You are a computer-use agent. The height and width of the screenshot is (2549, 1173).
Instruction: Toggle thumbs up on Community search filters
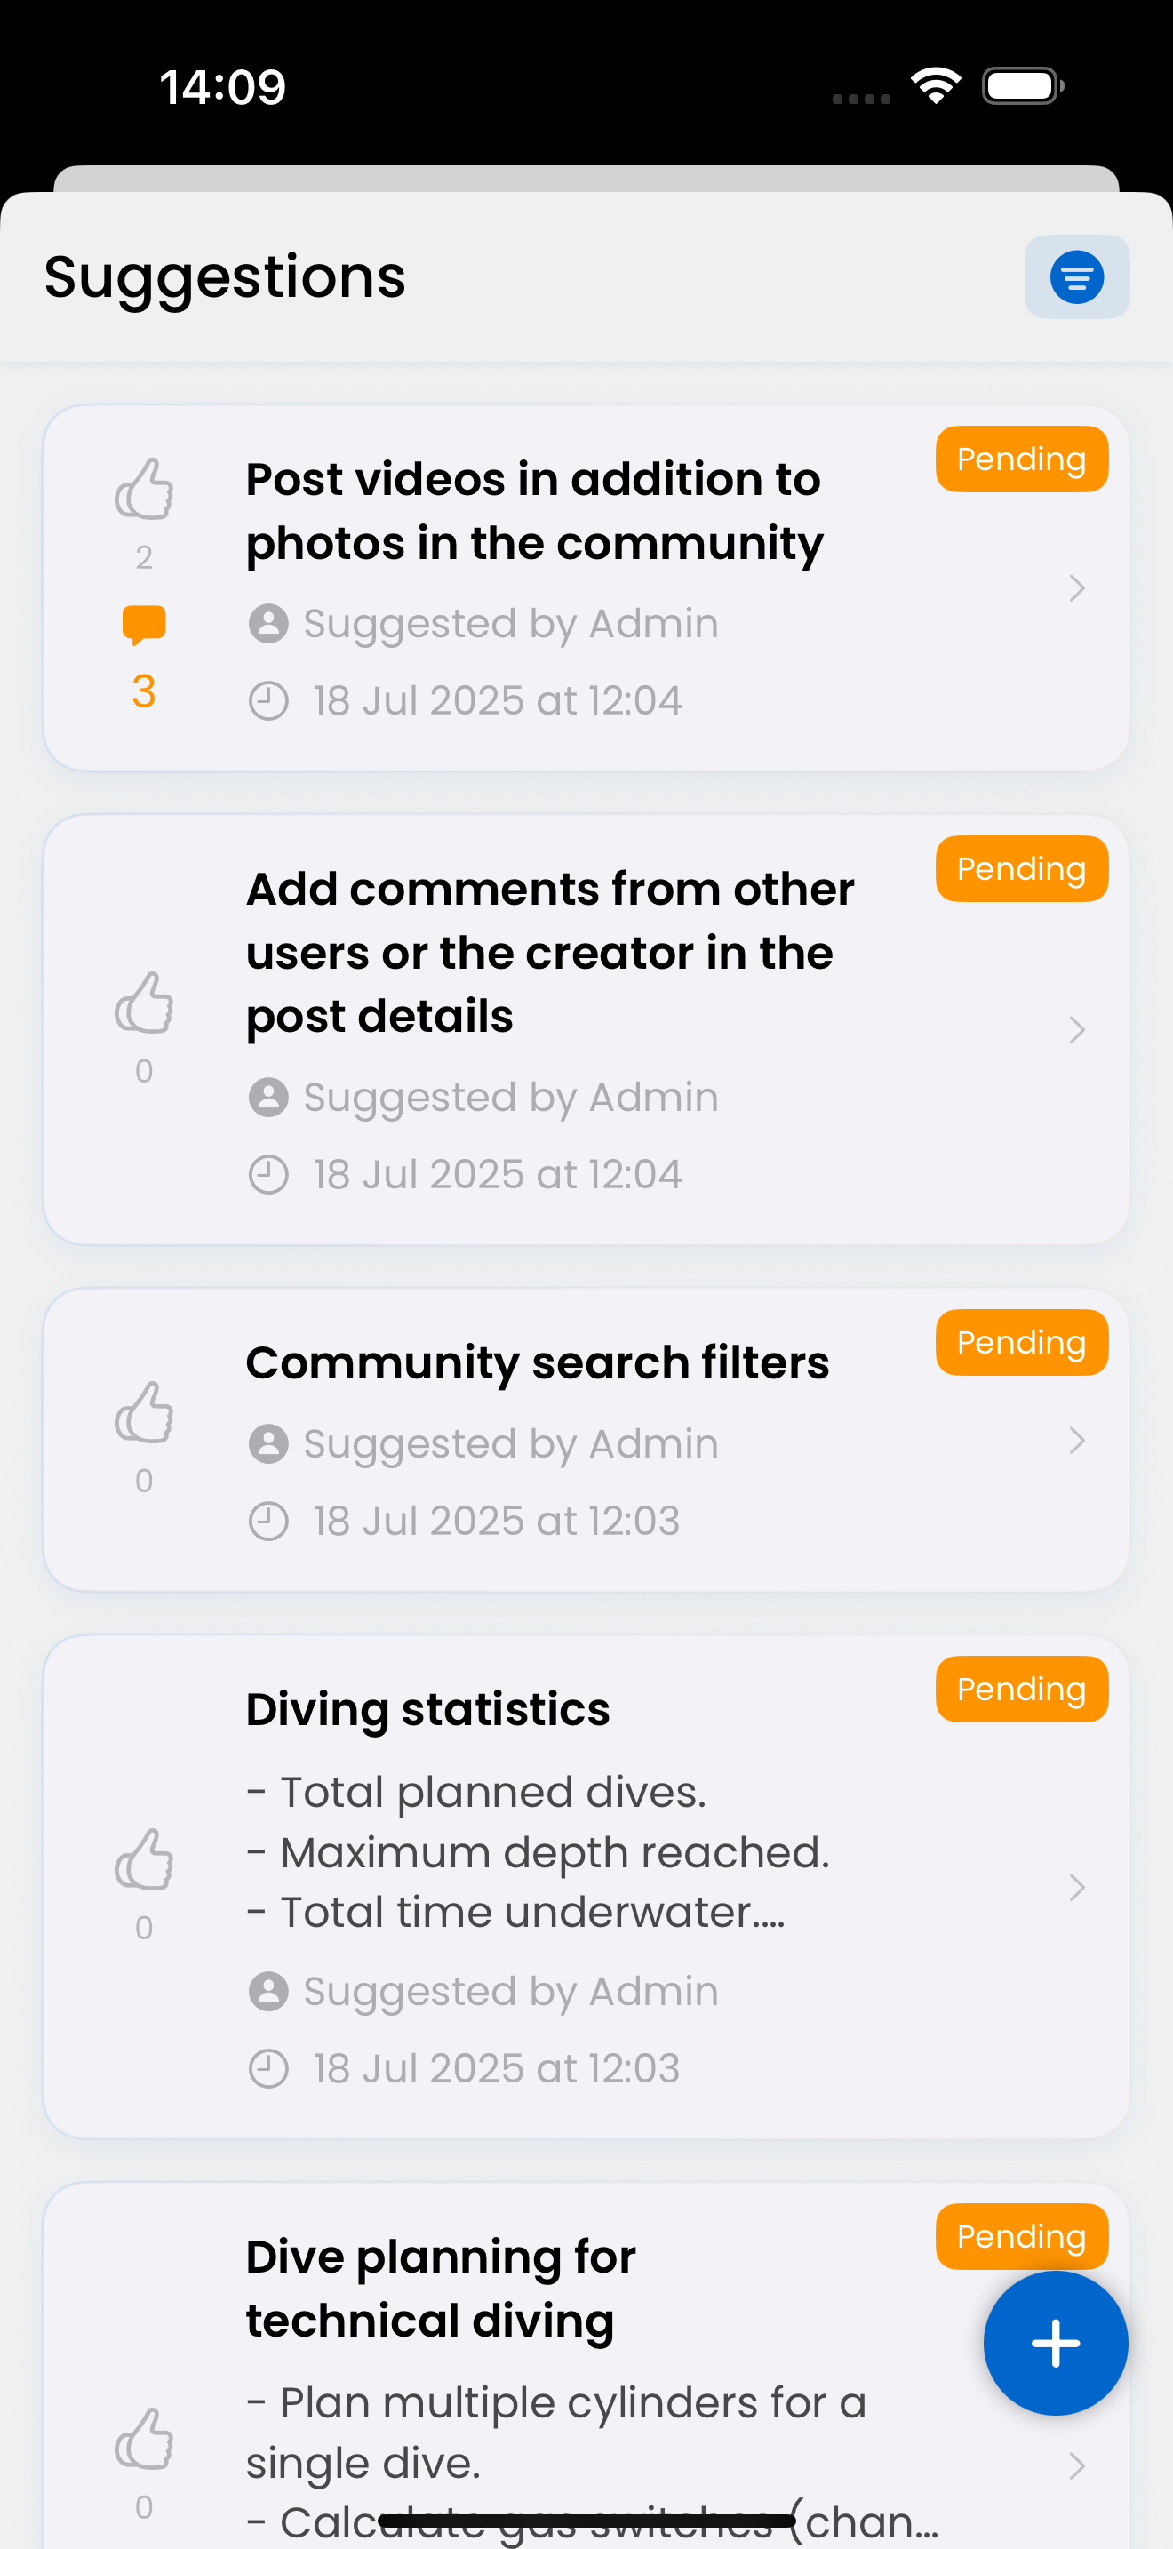point(144,1413)
